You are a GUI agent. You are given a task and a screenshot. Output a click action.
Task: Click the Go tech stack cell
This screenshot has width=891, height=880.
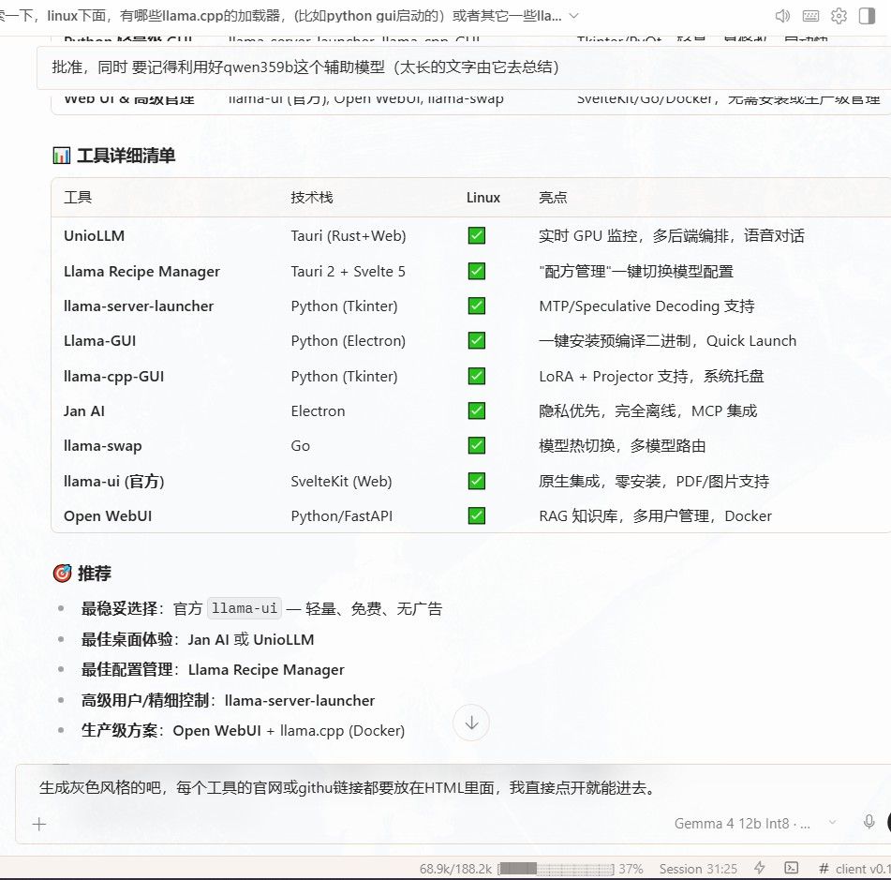(x=301, y=446)
